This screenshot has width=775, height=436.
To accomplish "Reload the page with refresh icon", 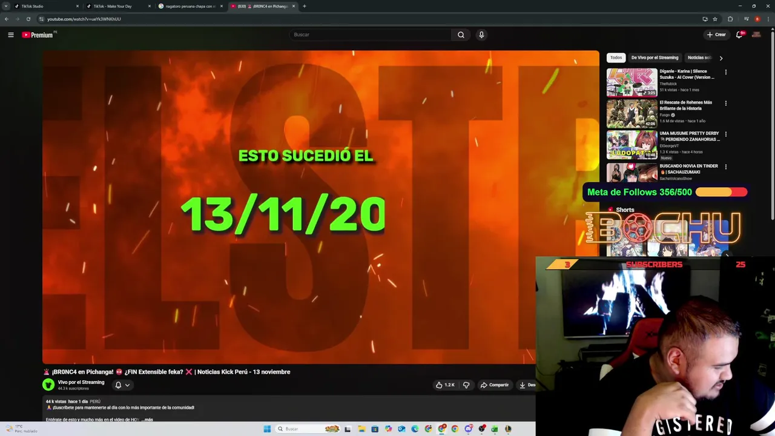I will (x=28, y=19).
